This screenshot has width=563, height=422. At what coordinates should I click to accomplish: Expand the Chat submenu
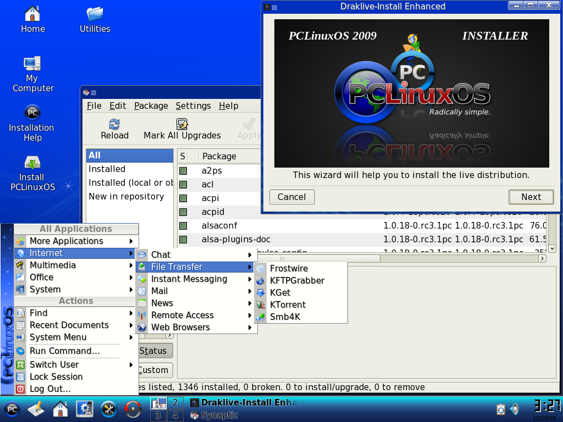point(196,255)
